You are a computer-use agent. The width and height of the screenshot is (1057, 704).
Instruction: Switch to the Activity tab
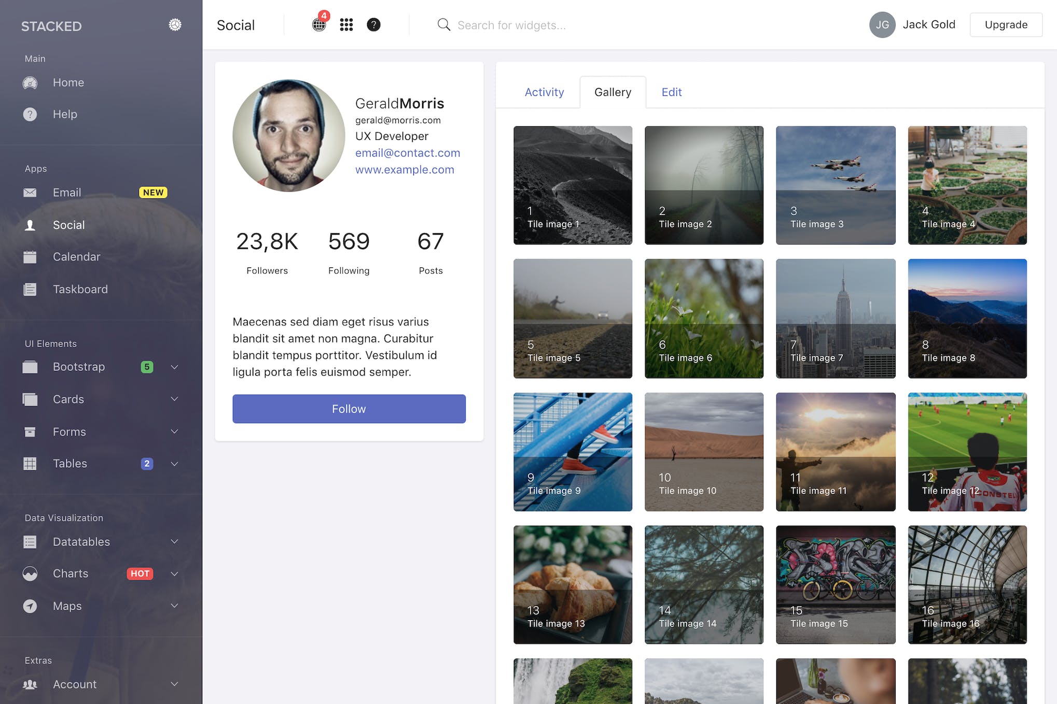[x=544, y=92]
